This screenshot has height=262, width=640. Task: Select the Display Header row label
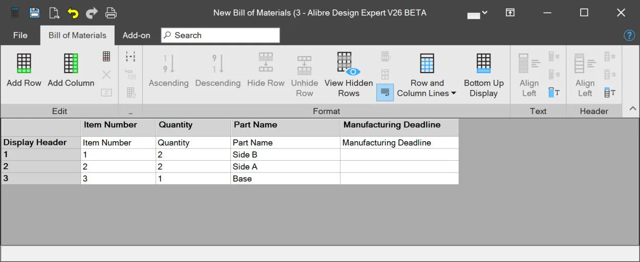coord(40,142)
